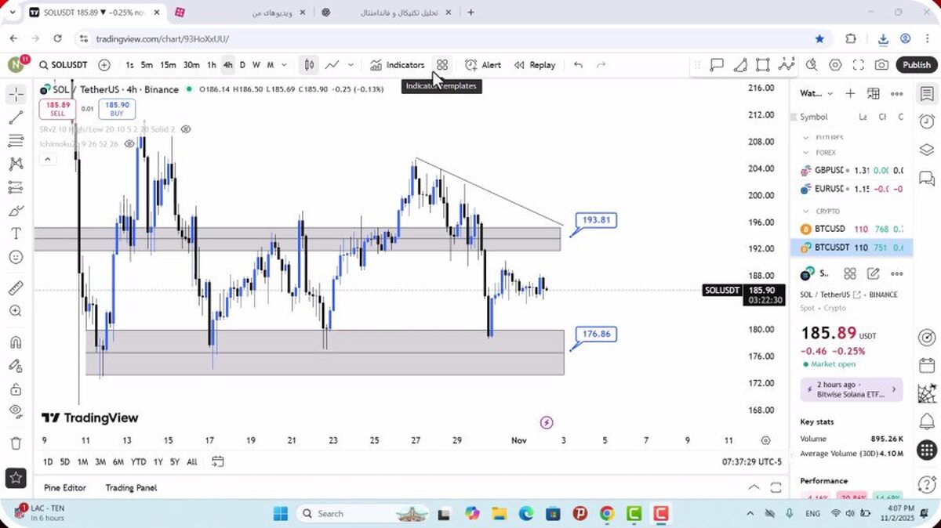941x528 pixels.
Task: Select the rectangle favorite drawing tool
Action: coord(762,65)
